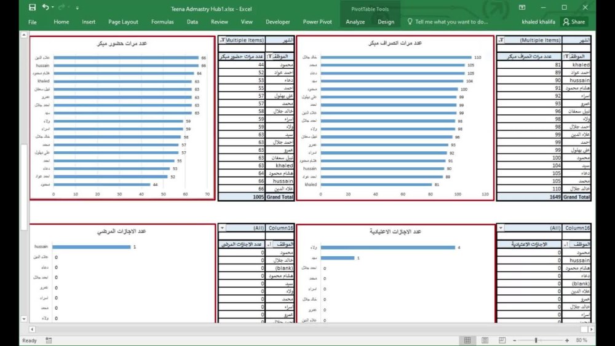Go to the Data tab
The height and width of the screenshot is (346, 615).
[x=192, y=22]
